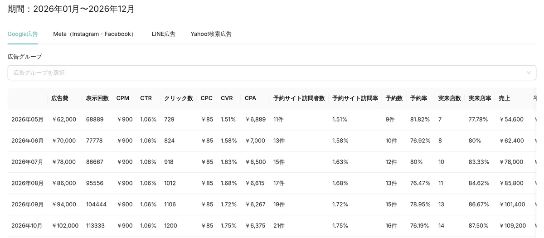Click the 95556 impressions cell
The height and width of the screenshot is (238, 544).
[x=95, y=183]
